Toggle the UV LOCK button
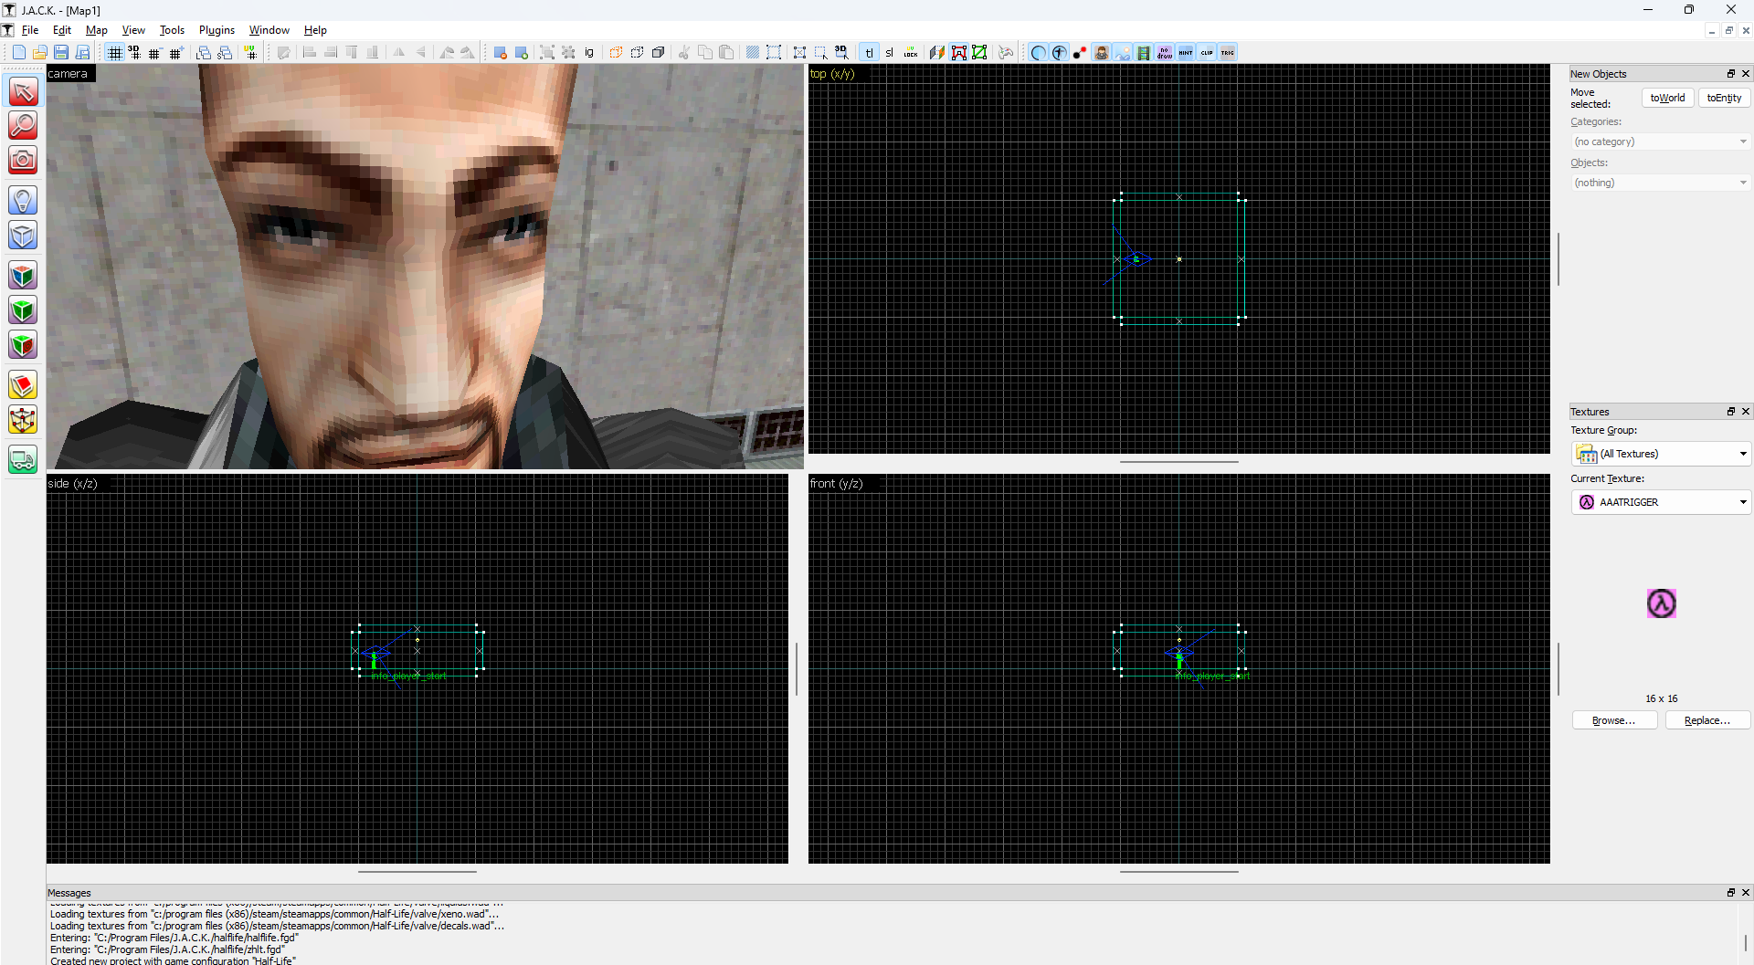The image size is (1754, 965). point(911,53)
